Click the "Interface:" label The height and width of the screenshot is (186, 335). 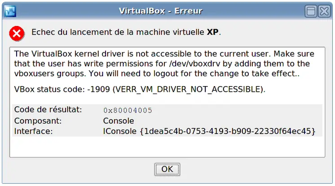[x=33, y=131]
